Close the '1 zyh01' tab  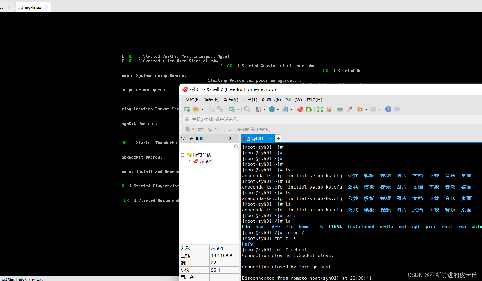click(271, 138)
